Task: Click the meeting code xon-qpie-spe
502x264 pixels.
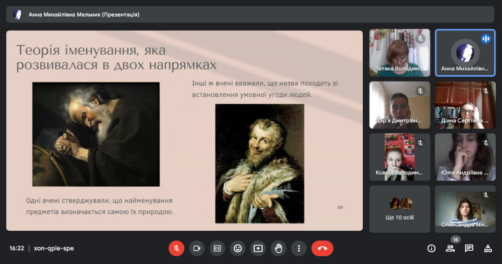Action: coord(54,248)
